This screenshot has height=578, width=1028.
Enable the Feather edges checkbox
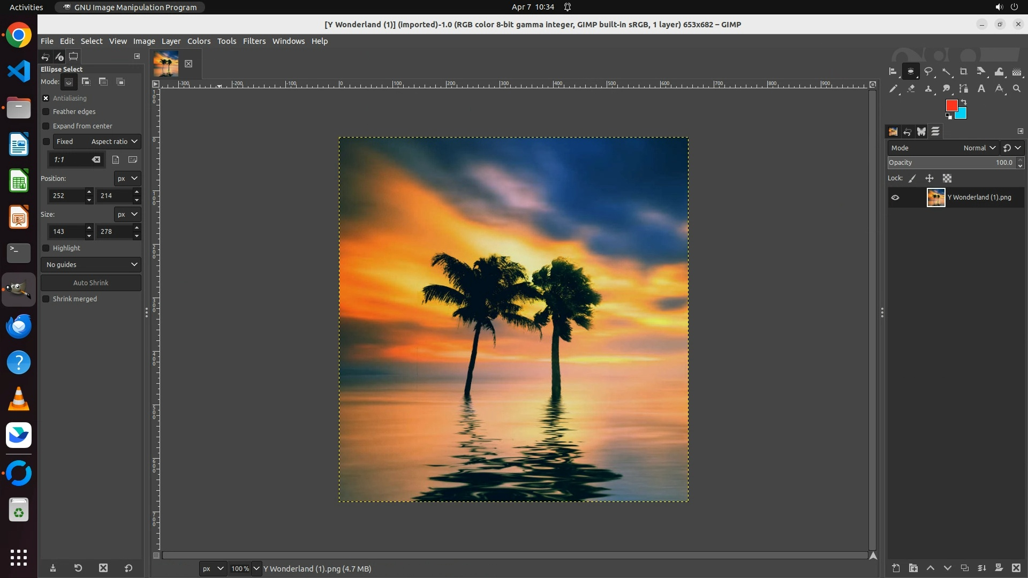tap(46, 112)
